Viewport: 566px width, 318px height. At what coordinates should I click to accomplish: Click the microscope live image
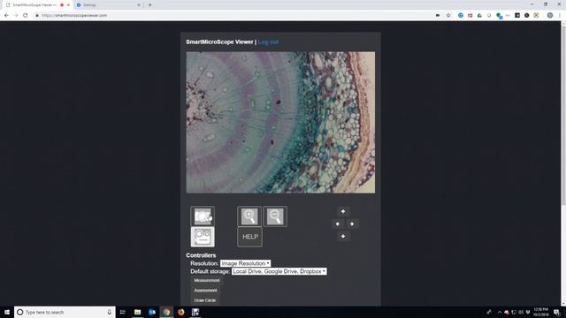point(280,122)
